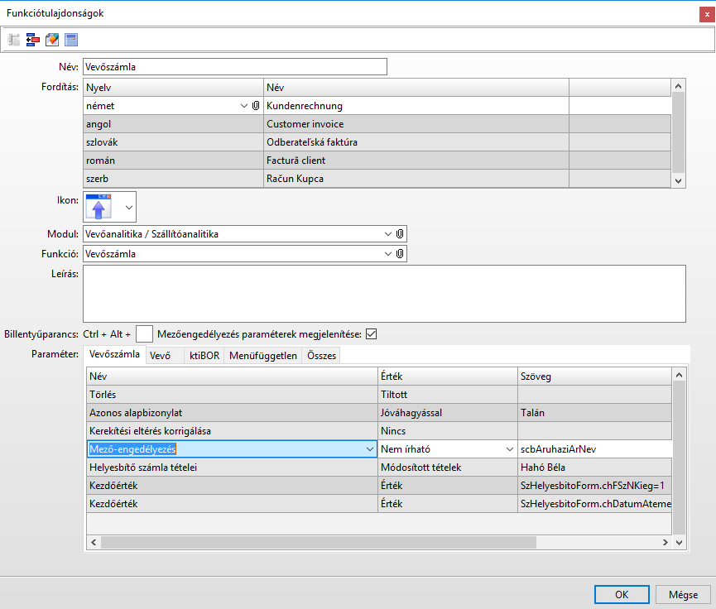716x609 pixels.
Task: Expand the Modul dropdown list
Action: [388, 234]
